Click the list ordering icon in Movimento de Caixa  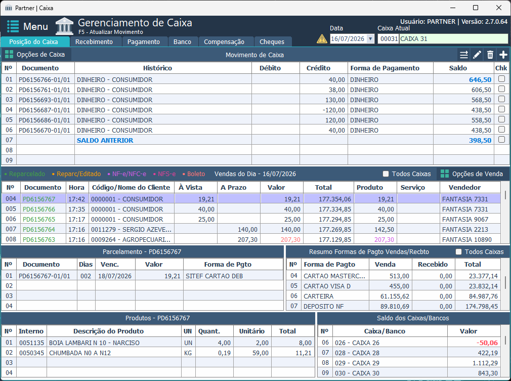coord(464,55)
